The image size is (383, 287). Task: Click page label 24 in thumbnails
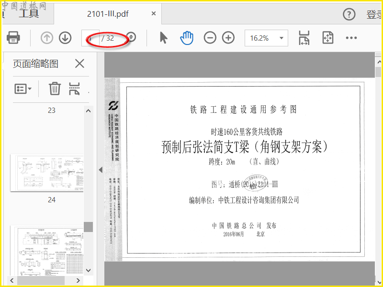point(52,200)
